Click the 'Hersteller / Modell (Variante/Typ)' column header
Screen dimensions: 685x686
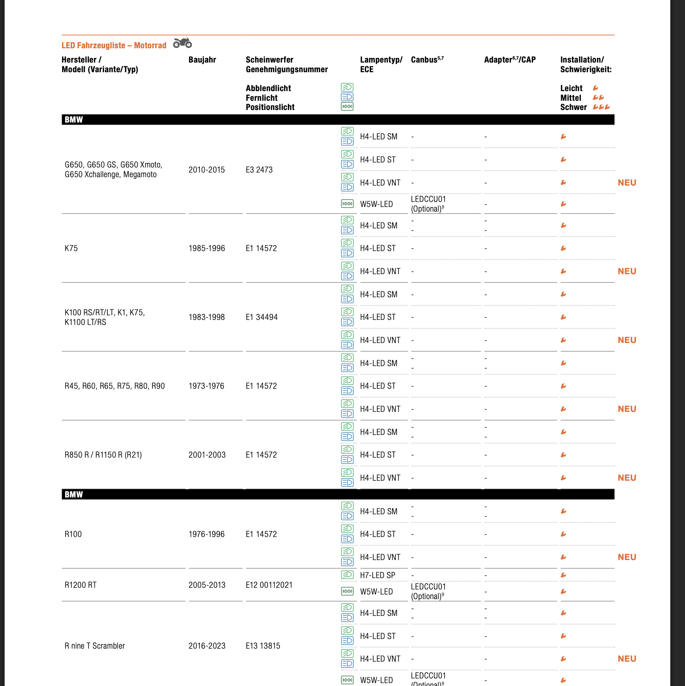(100, 65)
